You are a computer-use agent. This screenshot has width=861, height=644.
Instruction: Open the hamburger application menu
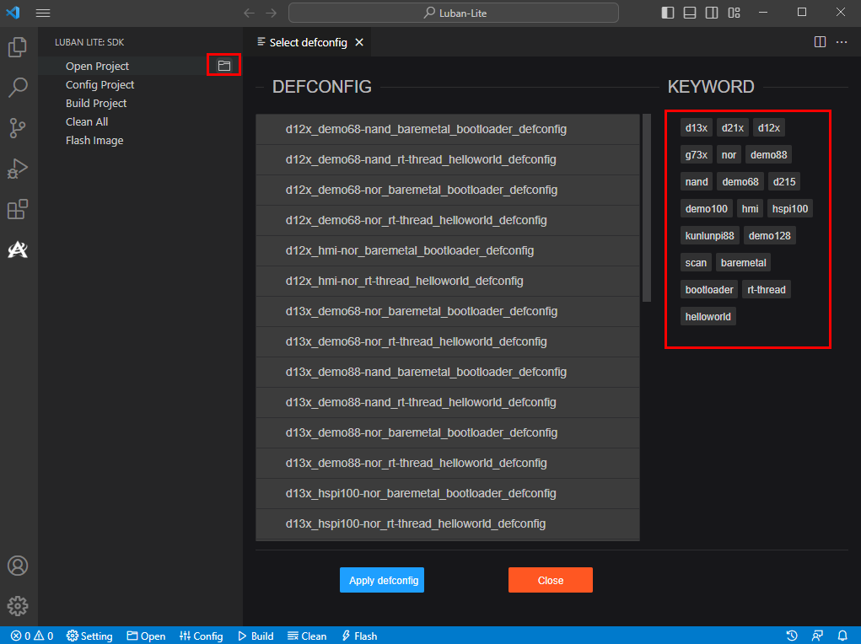[x=43, y=13]
